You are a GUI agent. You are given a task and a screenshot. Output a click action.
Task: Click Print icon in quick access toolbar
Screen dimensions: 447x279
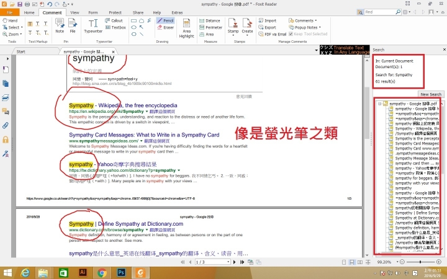tap(27, 4)
